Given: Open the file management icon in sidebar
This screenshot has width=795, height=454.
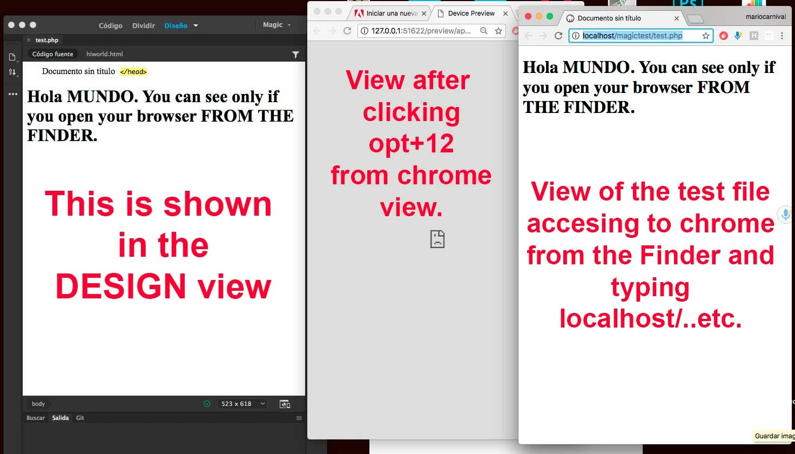Looking at the screenshot, I should 12,57.
